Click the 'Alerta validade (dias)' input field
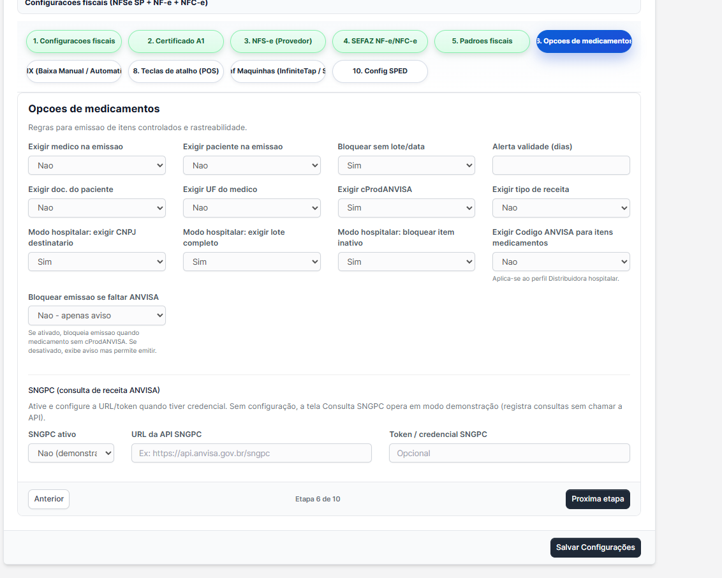The image size is (722, 578). (561, 165)
